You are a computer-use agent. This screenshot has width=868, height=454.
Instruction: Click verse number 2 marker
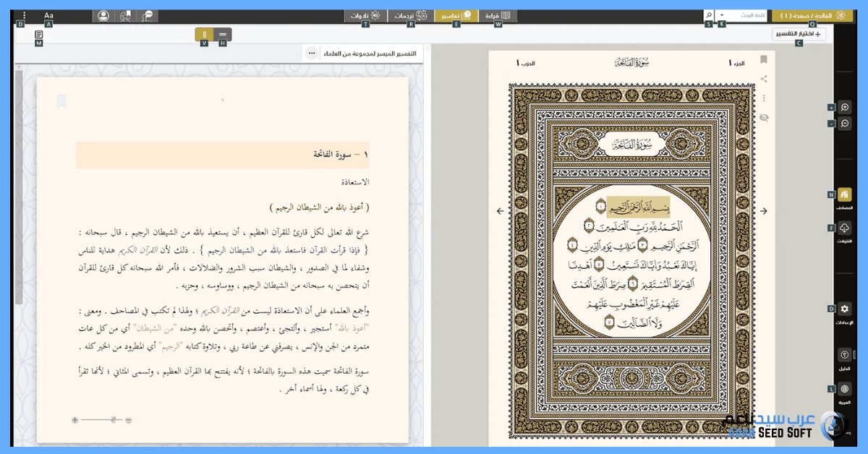[589, 226]
